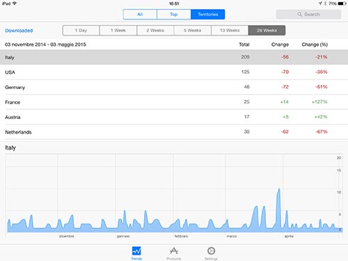Select the 2 Weeks range

click(155, 31)
